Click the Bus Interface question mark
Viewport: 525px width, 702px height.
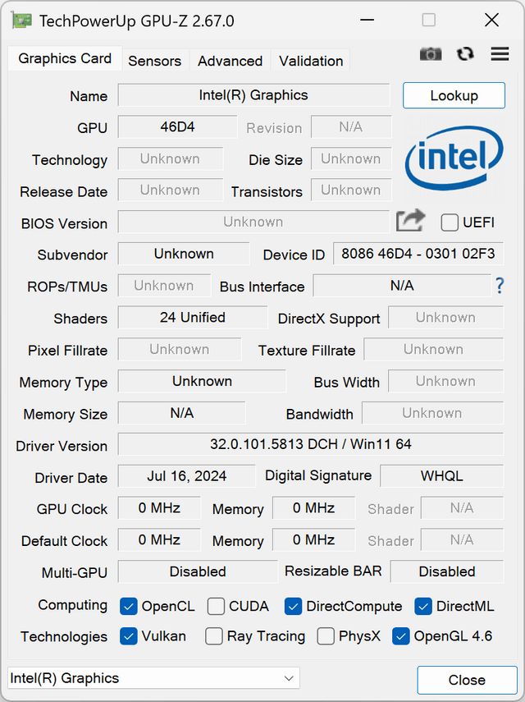point(500,286)
